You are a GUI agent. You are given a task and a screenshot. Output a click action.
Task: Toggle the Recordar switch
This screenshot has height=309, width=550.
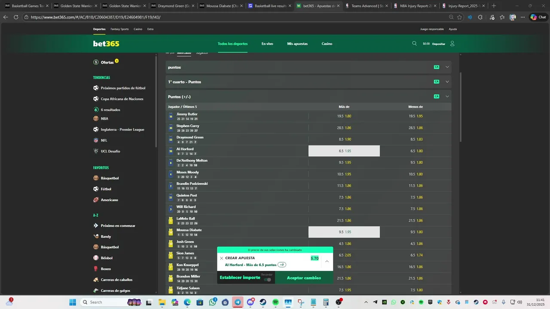click(267, 279)
